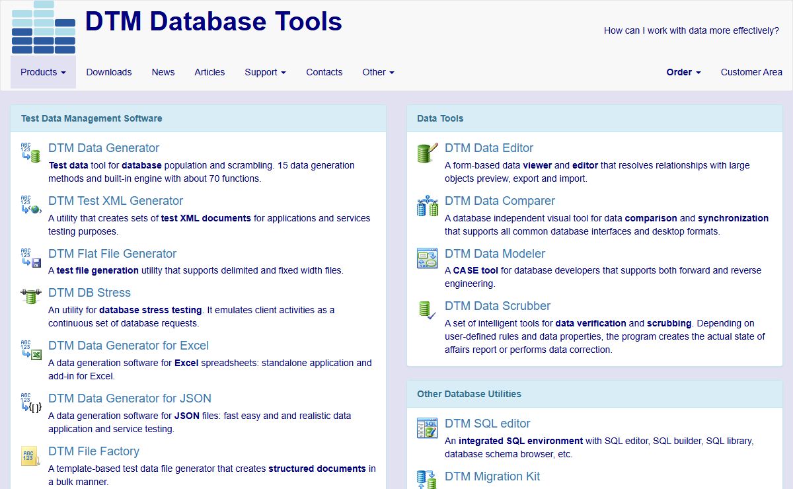Click the DTM File Factory icon
Image resolution: width=793 pixels, height=489 pixels.
tap(30, 456)
